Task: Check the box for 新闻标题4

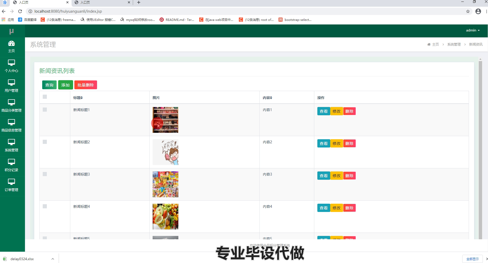Action: pos(45,206)
